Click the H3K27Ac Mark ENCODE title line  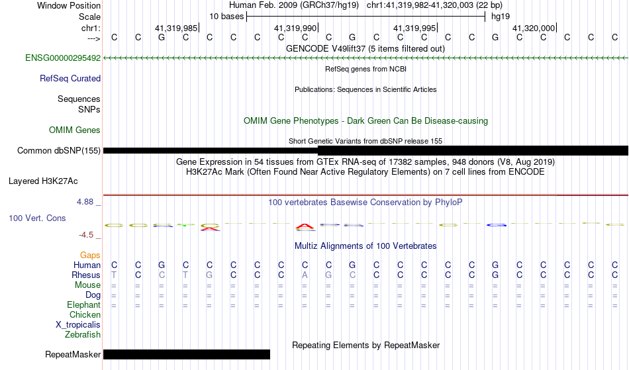pos(365,172)
